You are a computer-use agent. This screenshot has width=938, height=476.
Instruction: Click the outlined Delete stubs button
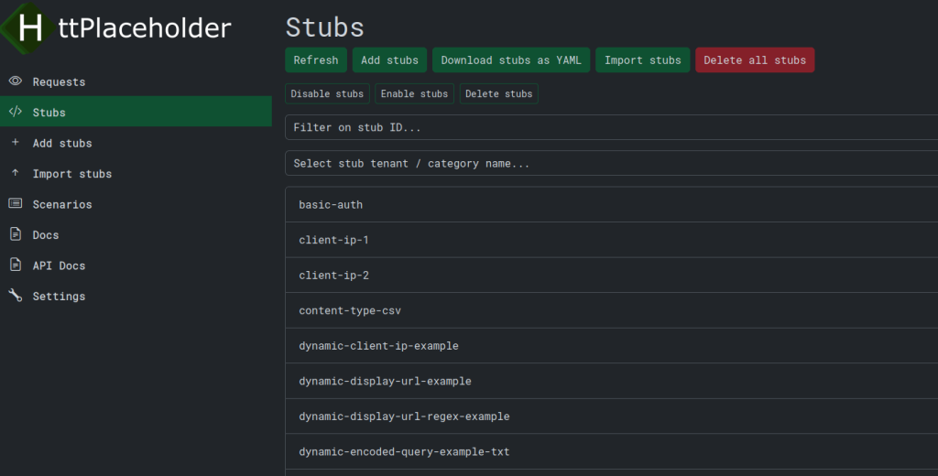(499, 93)
